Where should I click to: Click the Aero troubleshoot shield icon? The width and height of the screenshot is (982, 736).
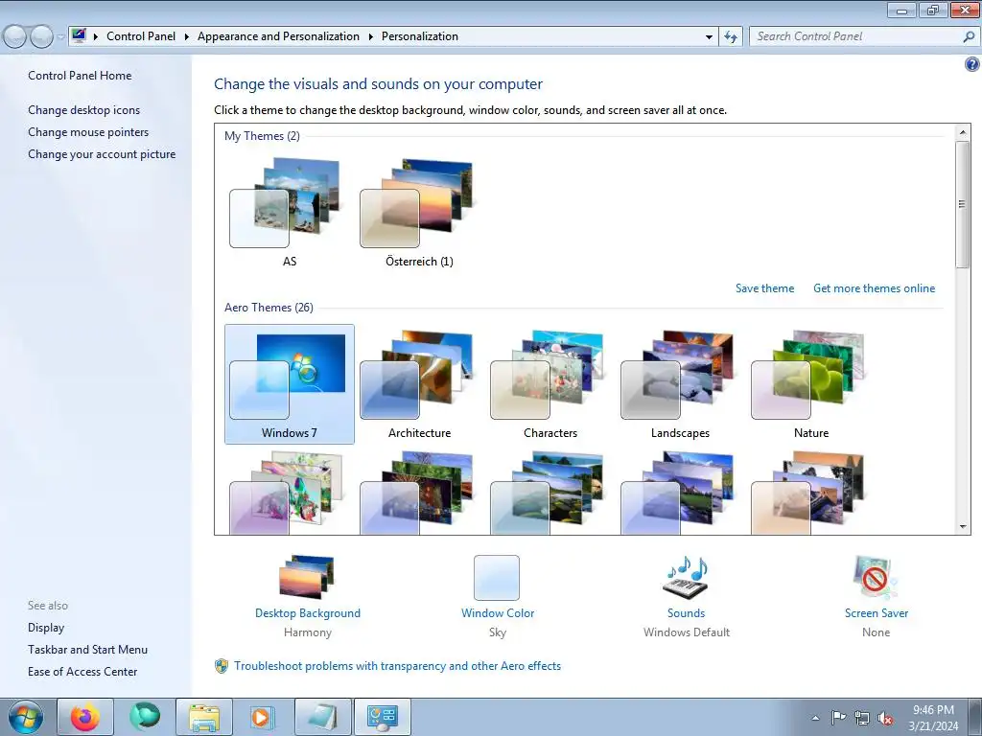point(222,666)
